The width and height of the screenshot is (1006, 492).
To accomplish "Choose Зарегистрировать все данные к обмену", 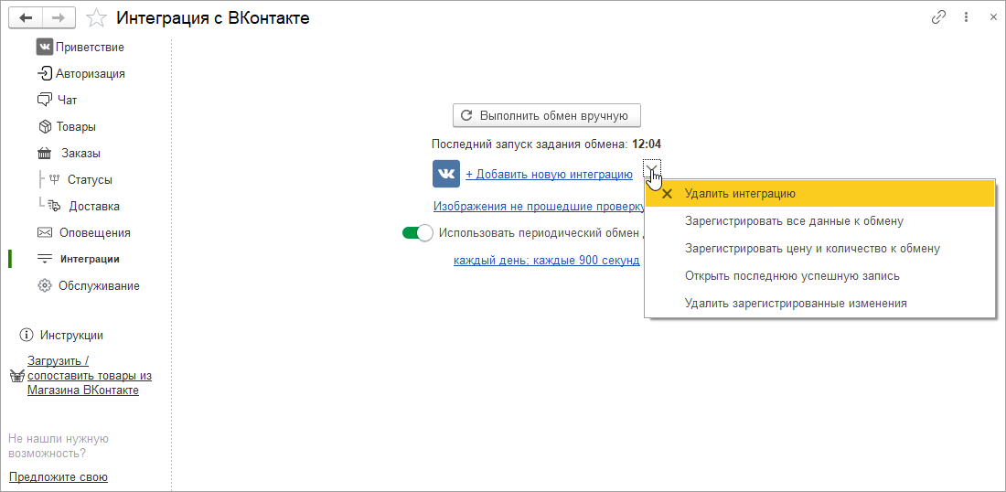I will tap(794, 220).
